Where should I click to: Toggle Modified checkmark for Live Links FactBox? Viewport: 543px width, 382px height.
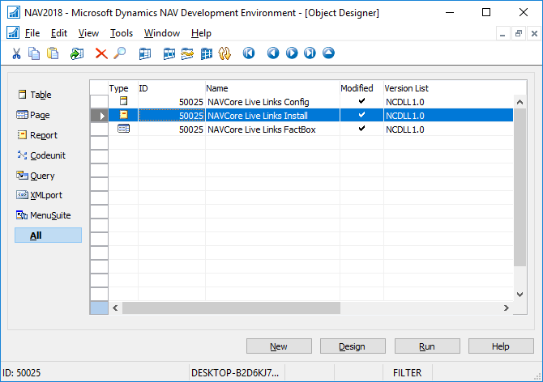[361, 129]
